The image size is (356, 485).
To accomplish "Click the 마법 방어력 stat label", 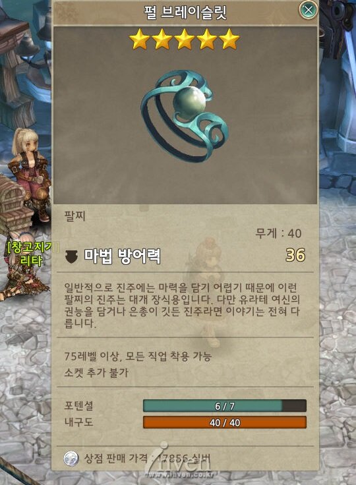I will tap(123, 256).
